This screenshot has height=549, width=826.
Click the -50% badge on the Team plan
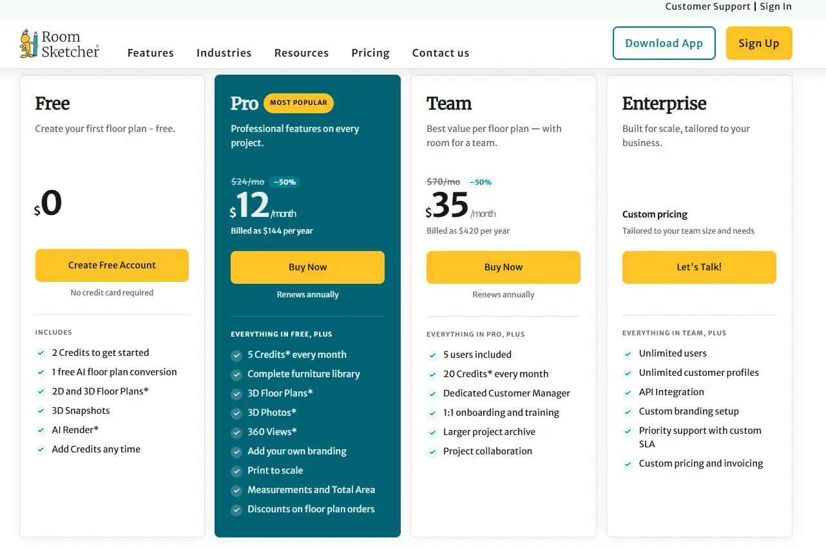pos(481,182)
